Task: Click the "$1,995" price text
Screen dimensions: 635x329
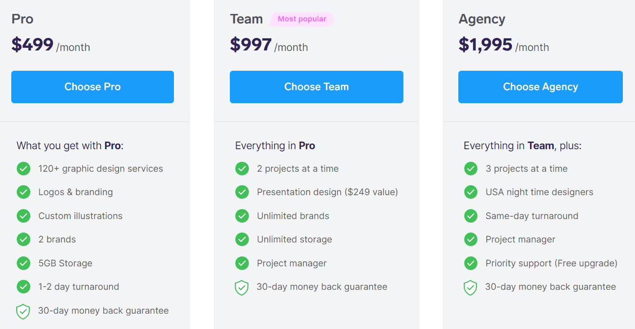Action: 485,45
